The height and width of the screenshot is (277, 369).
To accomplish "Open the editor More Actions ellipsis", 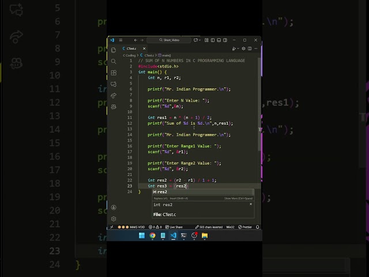I will tap(256, 48).
